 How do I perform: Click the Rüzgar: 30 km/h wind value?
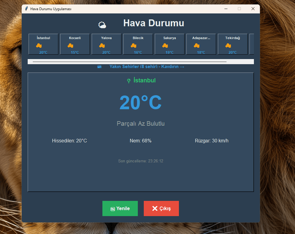tap(212, 141)
